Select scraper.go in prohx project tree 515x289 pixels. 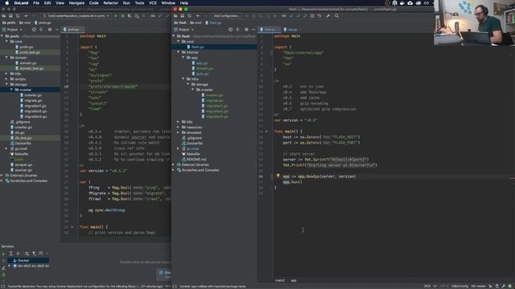pos(23,165)
